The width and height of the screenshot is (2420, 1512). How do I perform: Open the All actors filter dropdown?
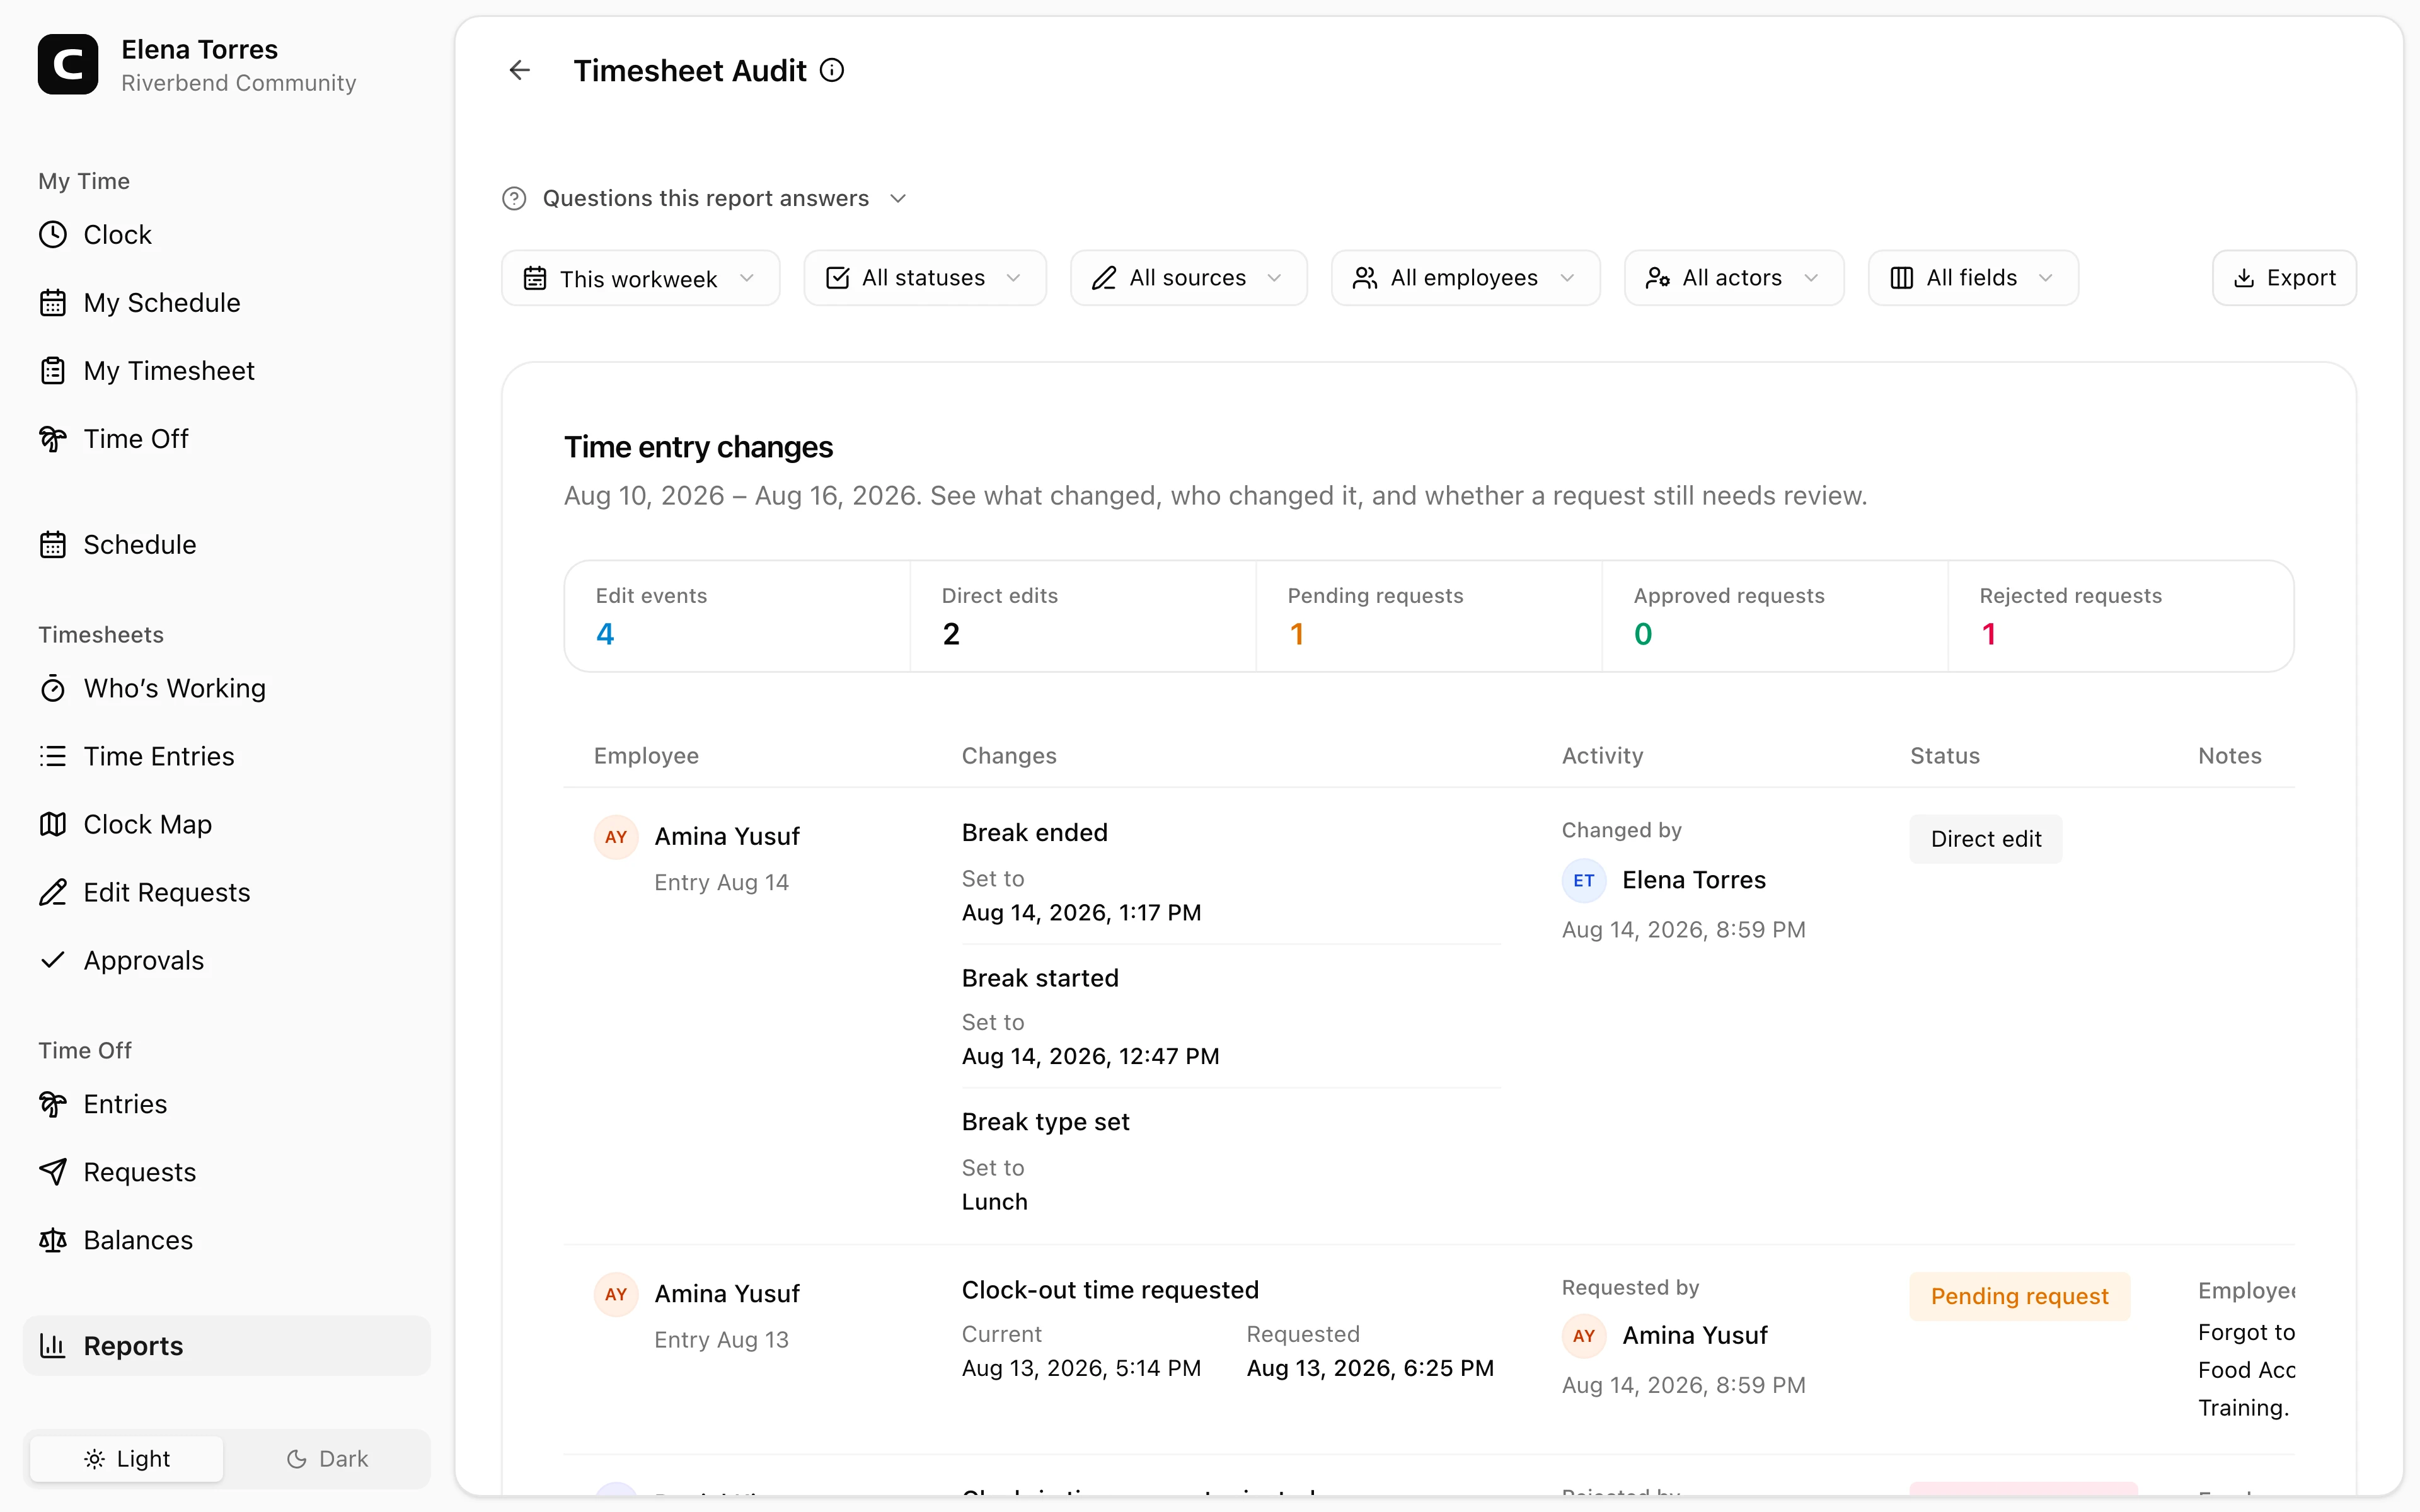coord(1734,278)
